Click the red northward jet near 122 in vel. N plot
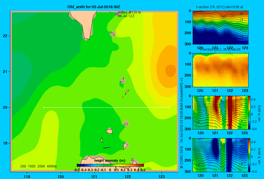Image resolution: width=264 pixels, height=179 pixels. click(x=230, y=112)
